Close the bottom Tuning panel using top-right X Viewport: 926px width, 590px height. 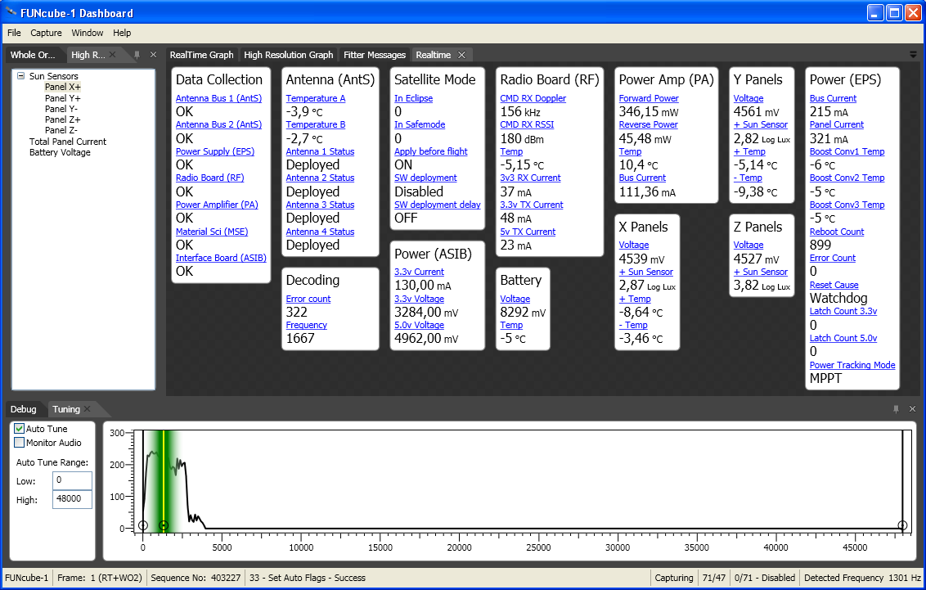(x=912, y=409)
